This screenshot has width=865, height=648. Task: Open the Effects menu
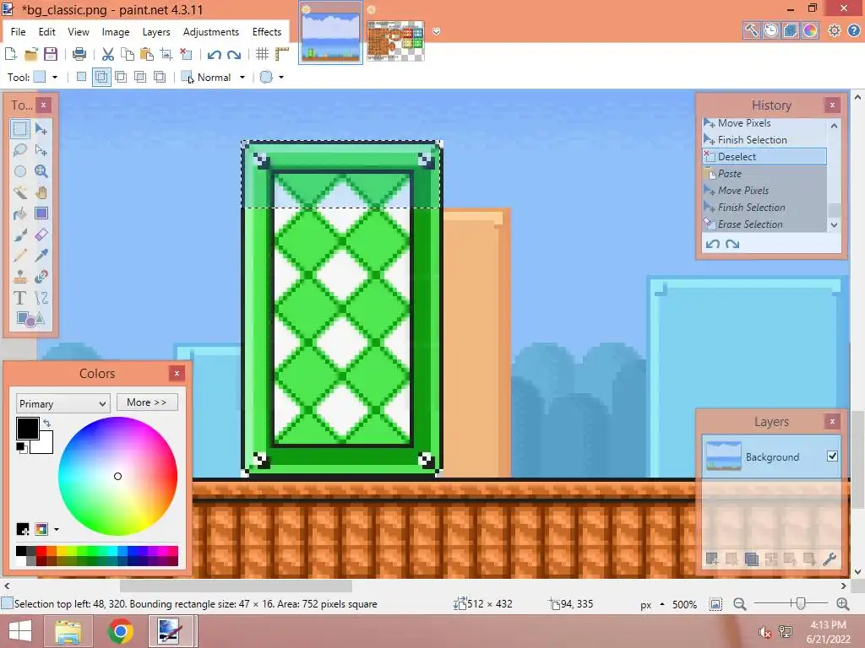pos(267,32)
